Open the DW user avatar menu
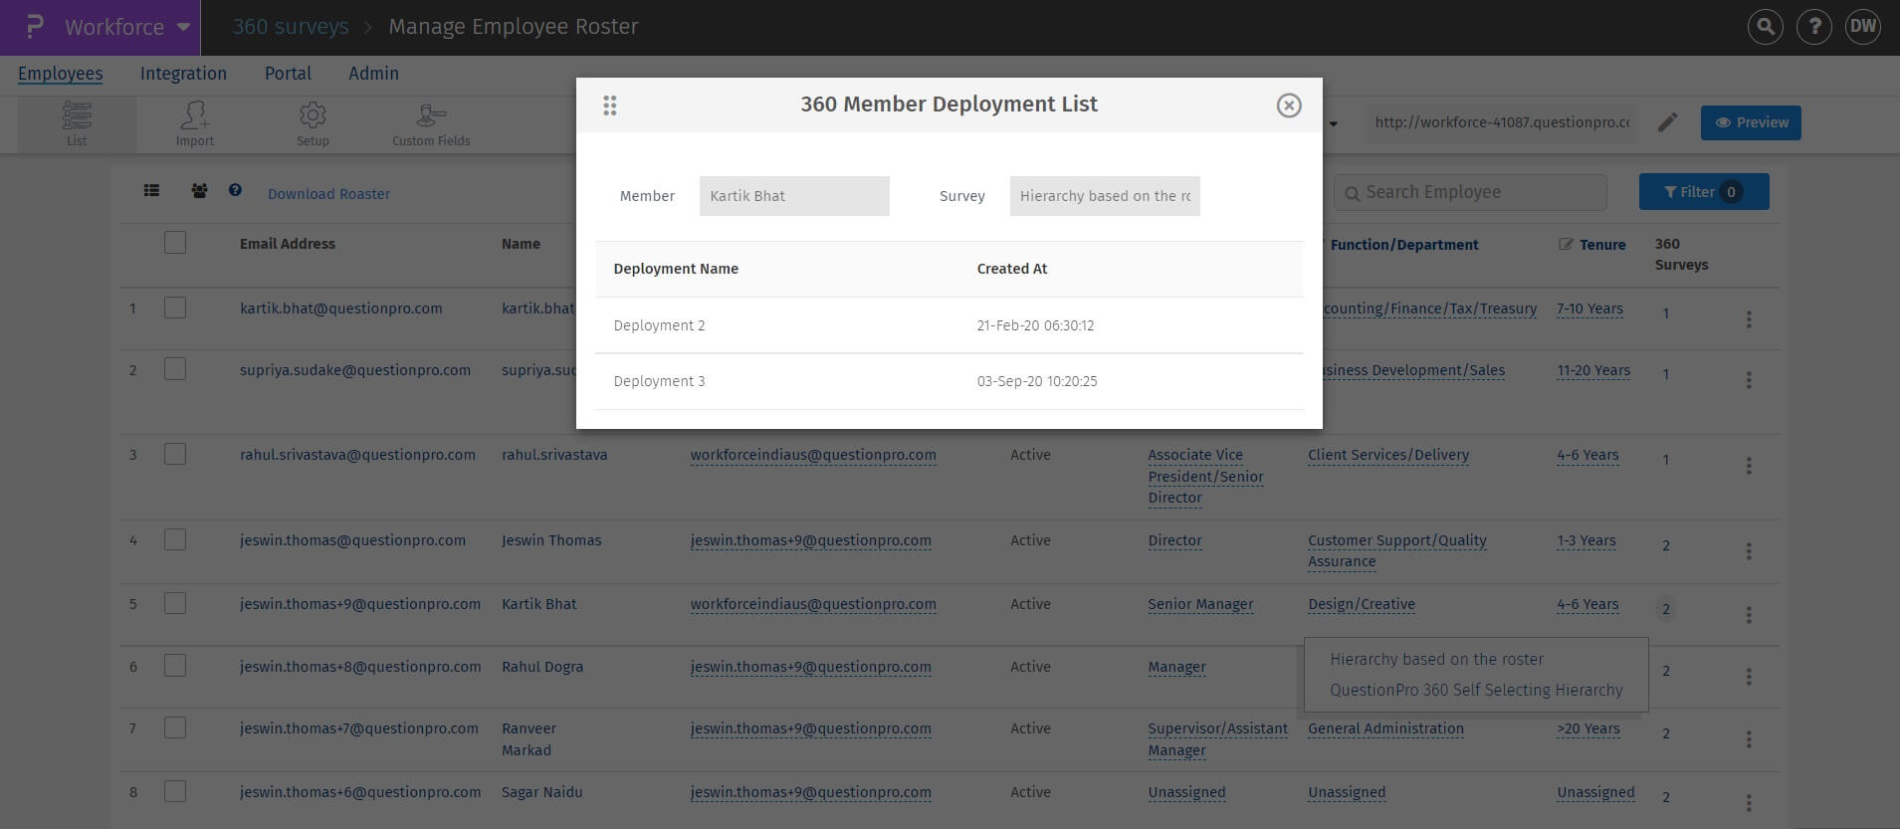Screen dimensions: 1900x829 click(1863, 27)
